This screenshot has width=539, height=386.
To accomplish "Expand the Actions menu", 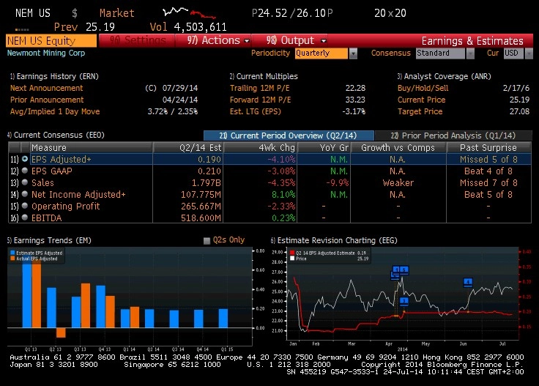I will (x=218, y=40).
